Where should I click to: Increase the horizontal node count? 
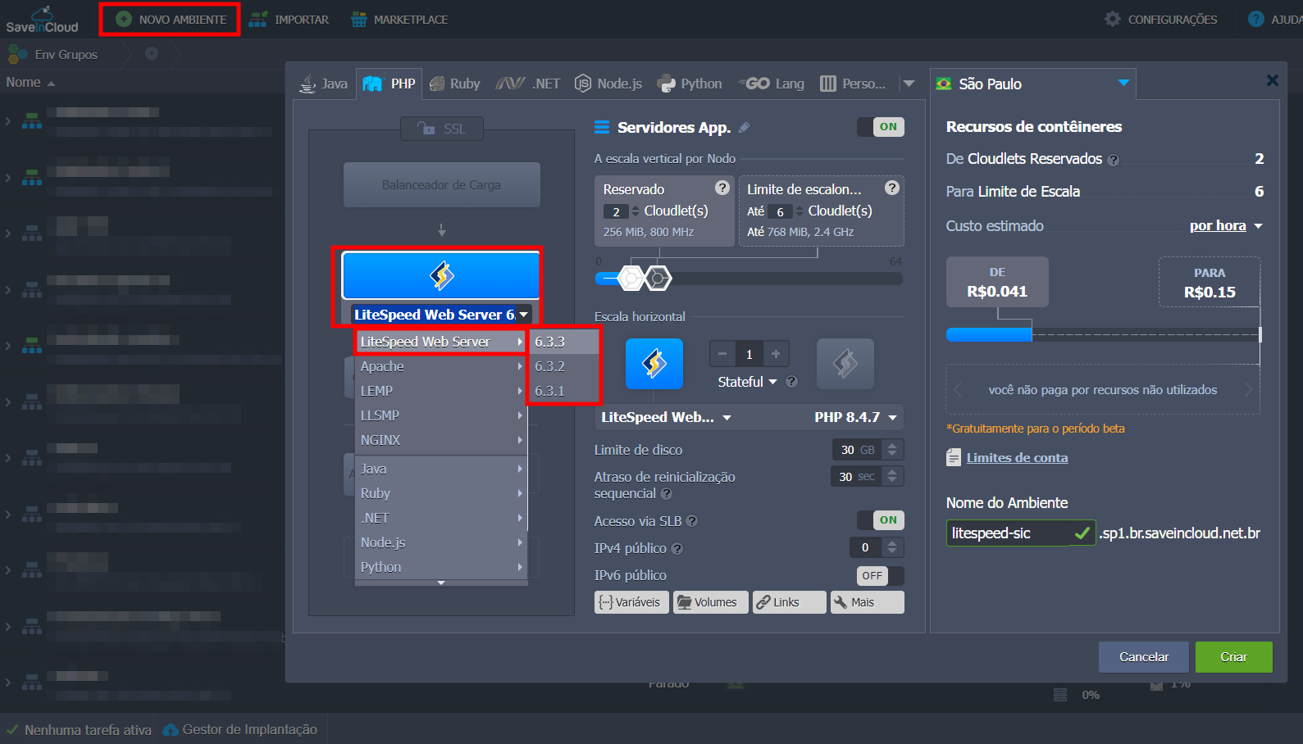tap(776, 354)
